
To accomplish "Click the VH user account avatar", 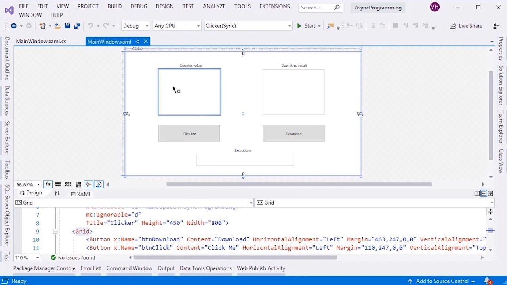I will [x=435, y=7].
